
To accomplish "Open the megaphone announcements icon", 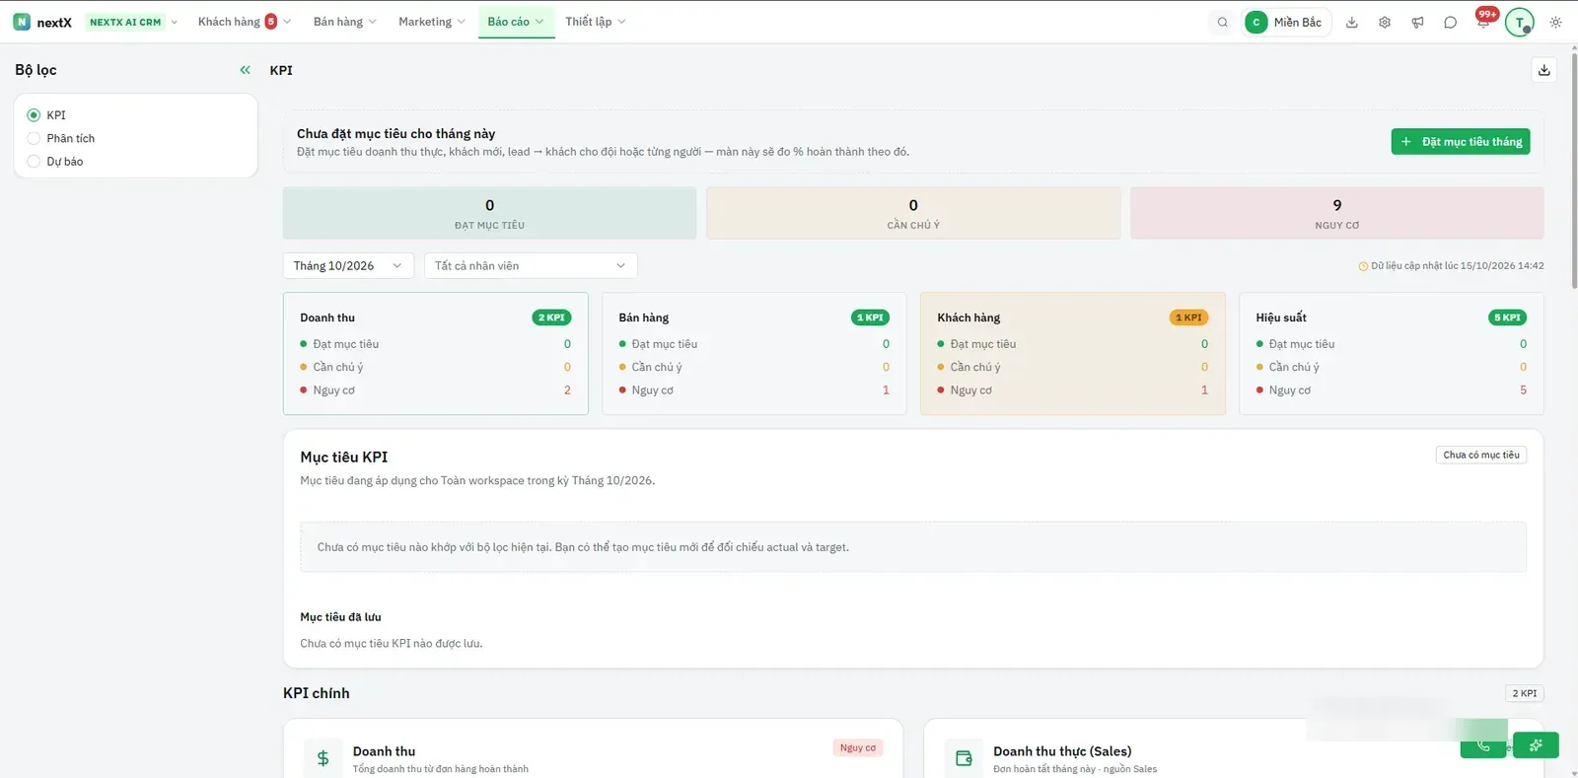I will coord(1417,22).
